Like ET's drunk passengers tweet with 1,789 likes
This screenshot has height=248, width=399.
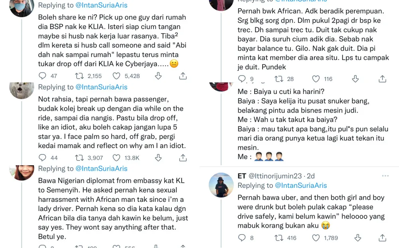(316, 238)
